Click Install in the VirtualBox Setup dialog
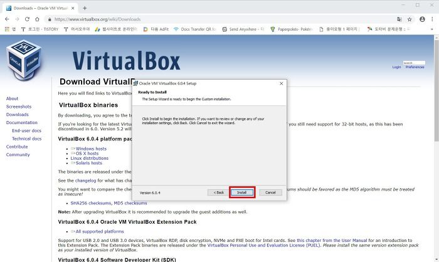439x262 pixels. (x=242, y=192)
